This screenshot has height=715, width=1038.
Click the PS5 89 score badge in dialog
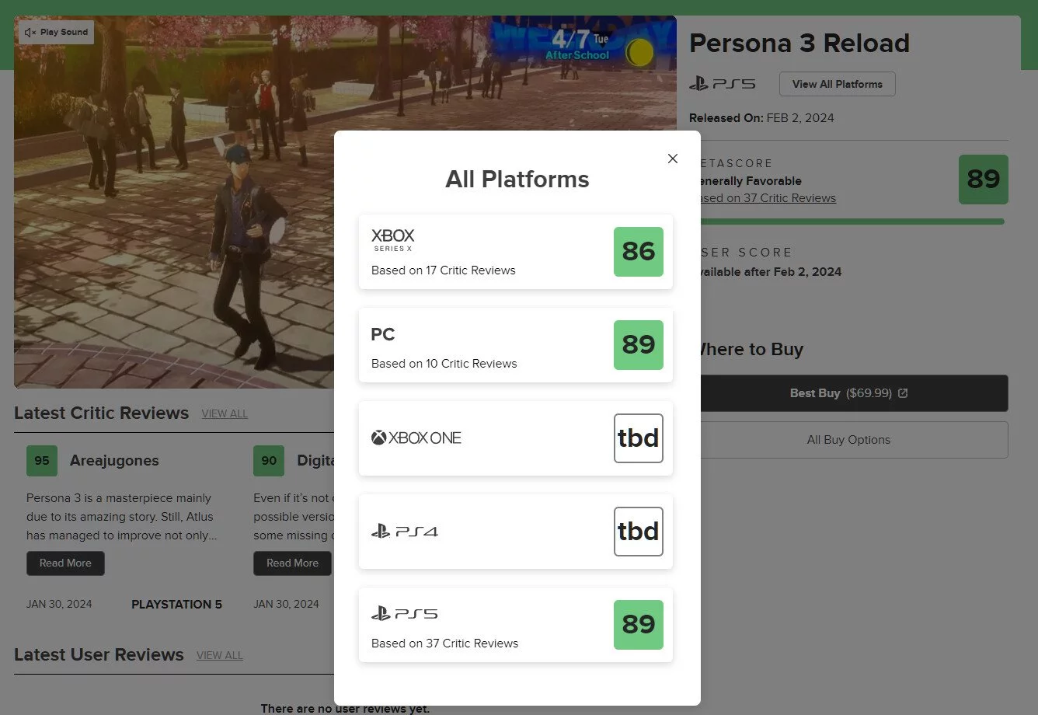[x=639, y=625]
